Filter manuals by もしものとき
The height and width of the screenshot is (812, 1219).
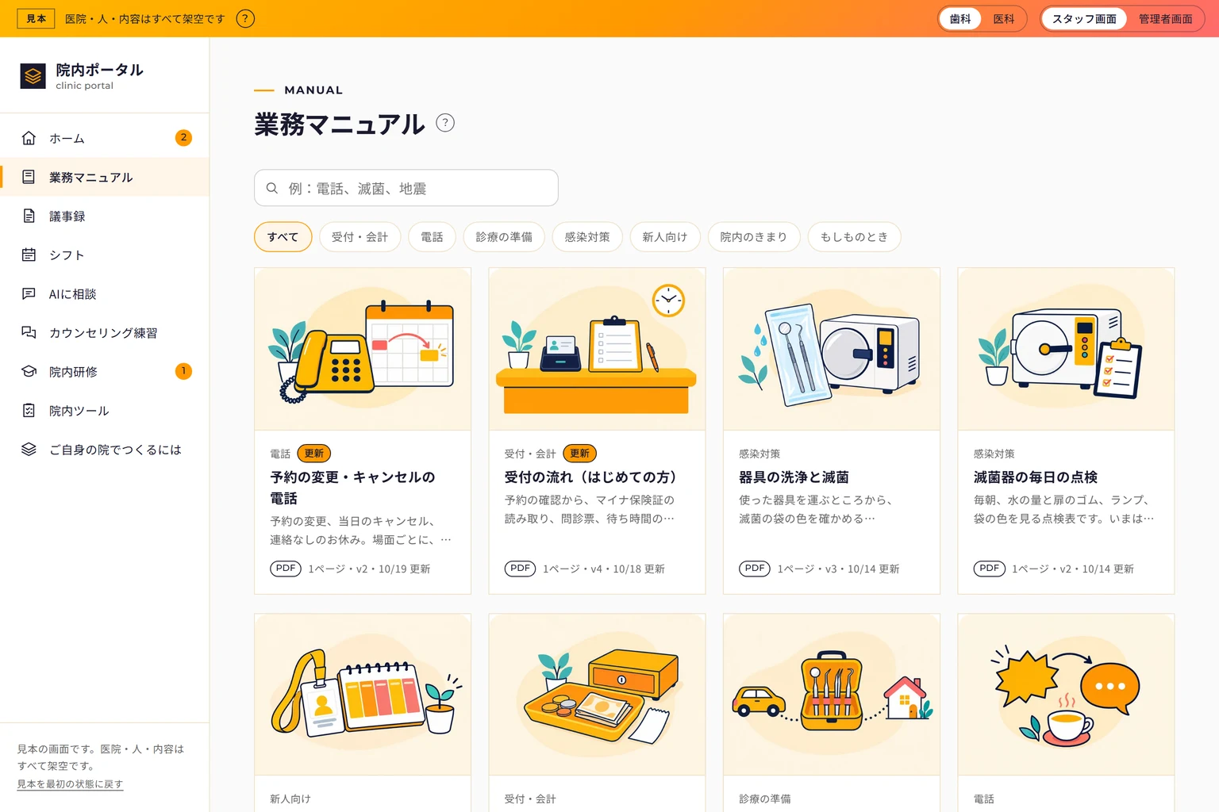pyautogui.click(x=854, y=237)
